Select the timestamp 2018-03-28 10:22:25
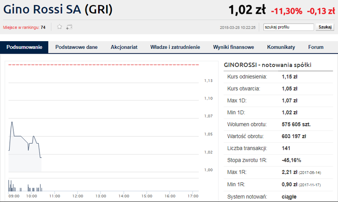This screenshot has height=202, width=338. tap(237, 27)
